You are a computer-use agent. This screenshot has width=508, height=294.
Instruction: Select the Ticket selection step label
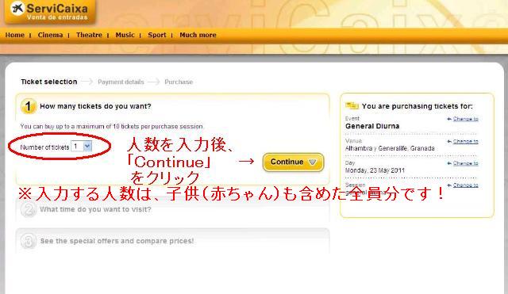(49, 82)
